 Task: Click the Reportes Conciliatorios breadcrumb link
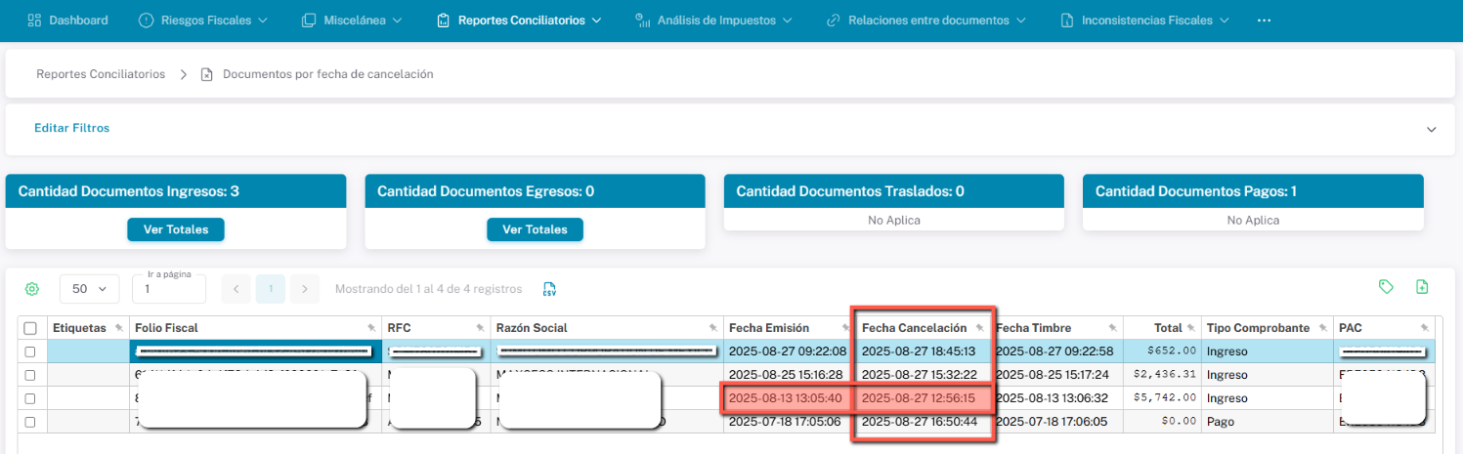pos(101,74)
